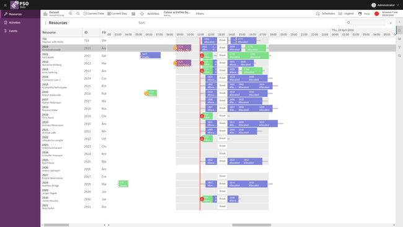Screen dimensions: 403x227
Task: Click the horizontal timeline scrollbar thumb
Action: pyautogui.click(x=252, y=225)
